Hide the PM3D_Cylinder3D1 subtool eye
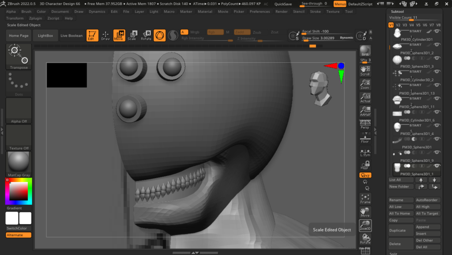This screenshot has width=452, height=255. point(437,31)
